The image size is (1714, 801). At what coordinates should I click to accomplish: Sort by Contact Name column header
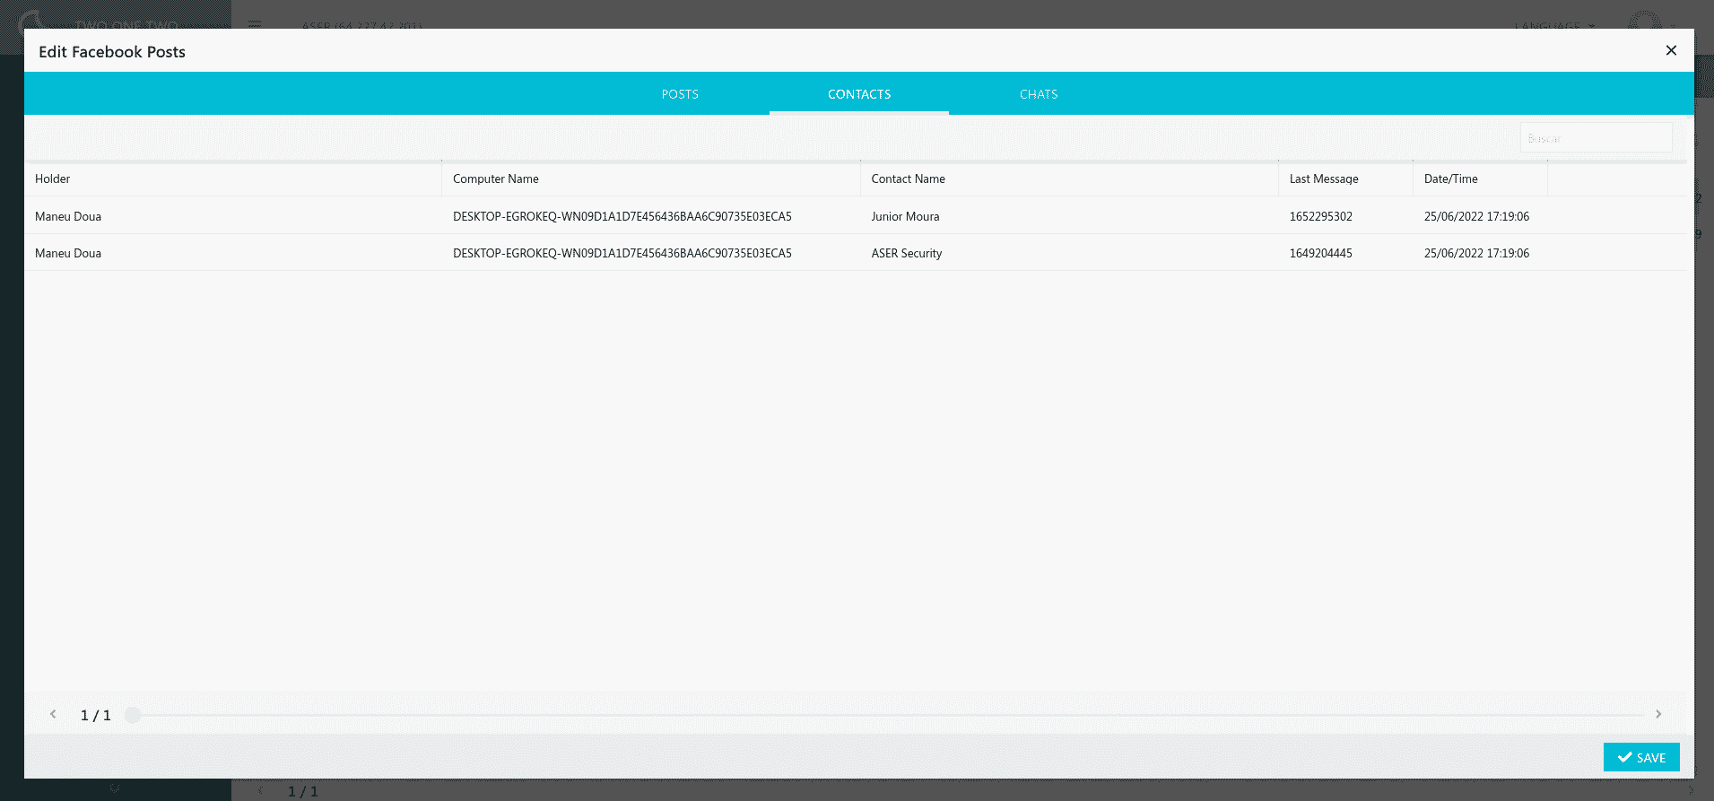[1069, 178]
